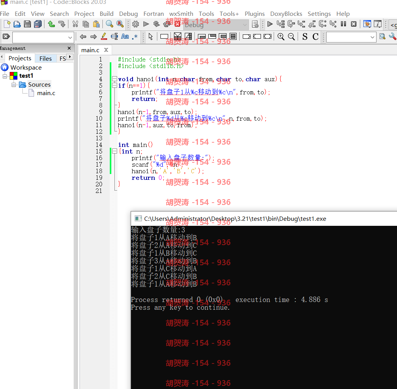Toggle regular expression search with the .* icon
This screenshot has width=397, height=389.
[x=135, y=37]
